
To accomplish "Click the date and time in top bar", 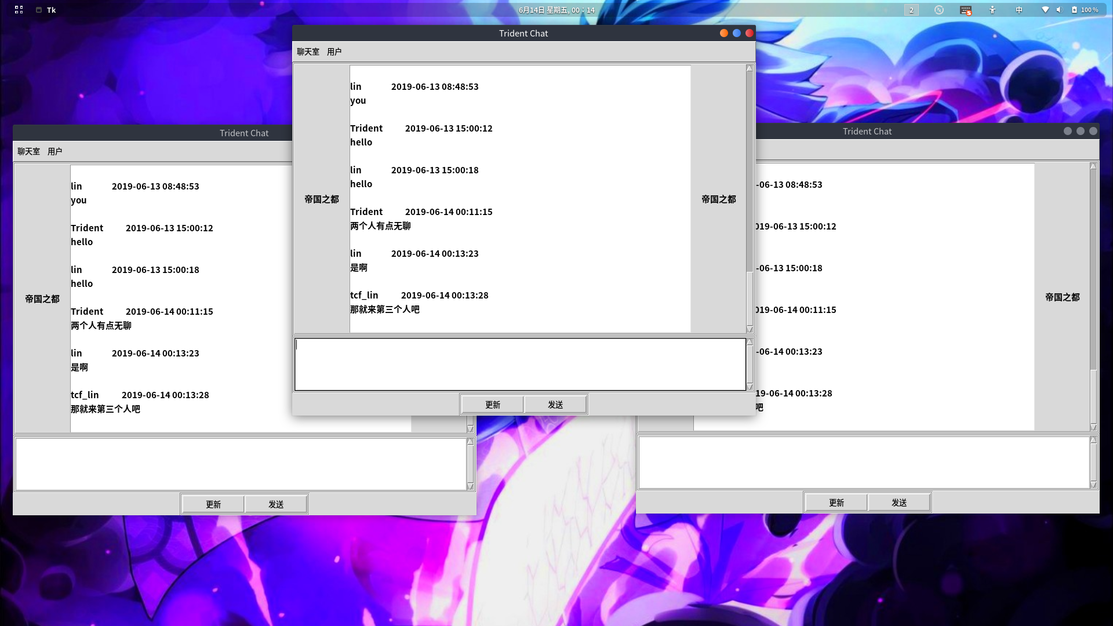I will click(x=556, y=10).
